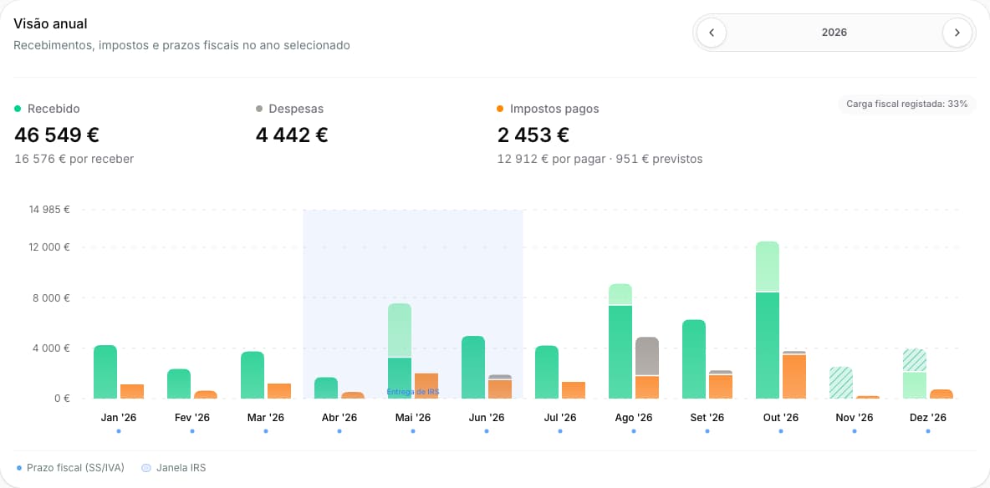Go to previous year with left chevron

[712, 33]
